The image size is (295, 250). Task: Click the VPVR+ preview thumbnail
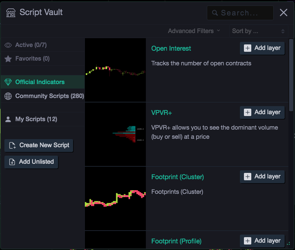115,134
